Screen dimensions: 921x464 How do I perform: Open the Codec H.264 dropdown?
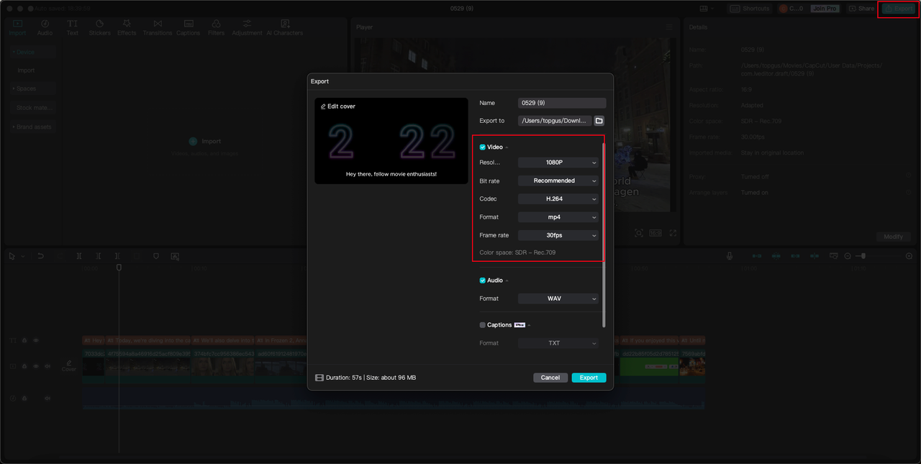click(558, 199)
